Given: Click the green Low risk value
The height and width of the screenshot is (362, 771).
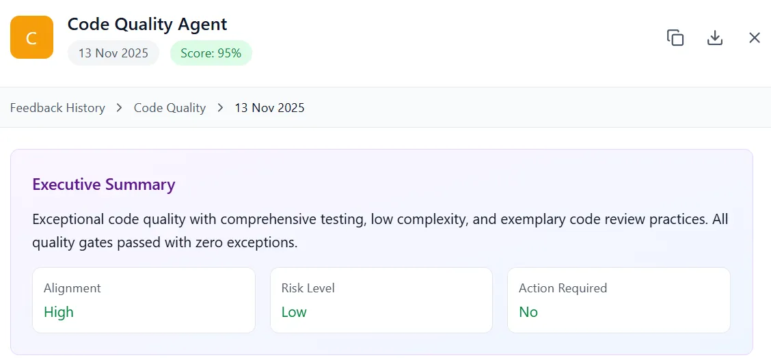Looking at the screenshot, I should (294, 312).
